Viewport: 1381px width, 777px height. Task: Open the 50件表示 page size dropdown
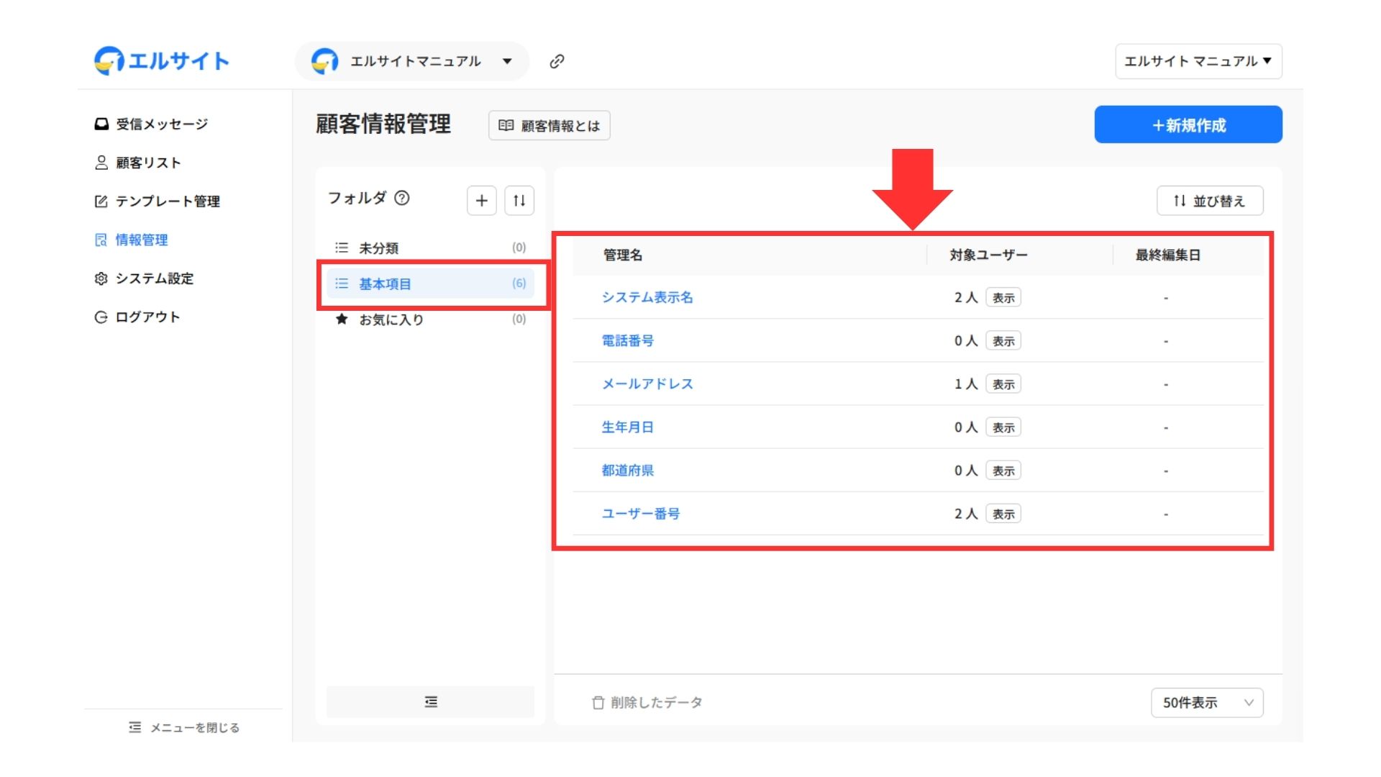1207,702
